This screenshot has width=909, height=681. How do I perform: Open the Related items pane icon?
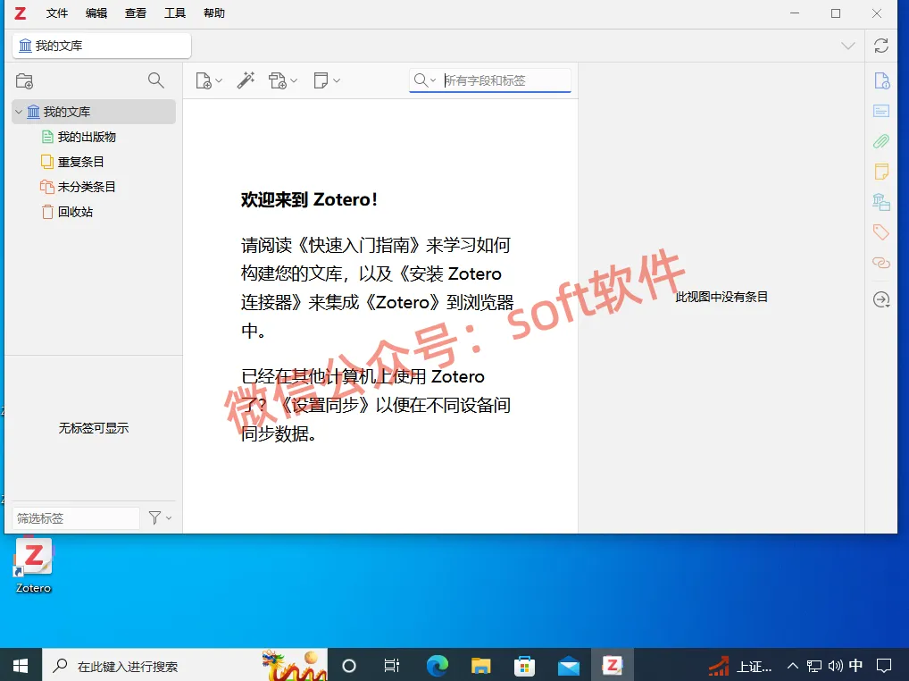pos(881,263)
